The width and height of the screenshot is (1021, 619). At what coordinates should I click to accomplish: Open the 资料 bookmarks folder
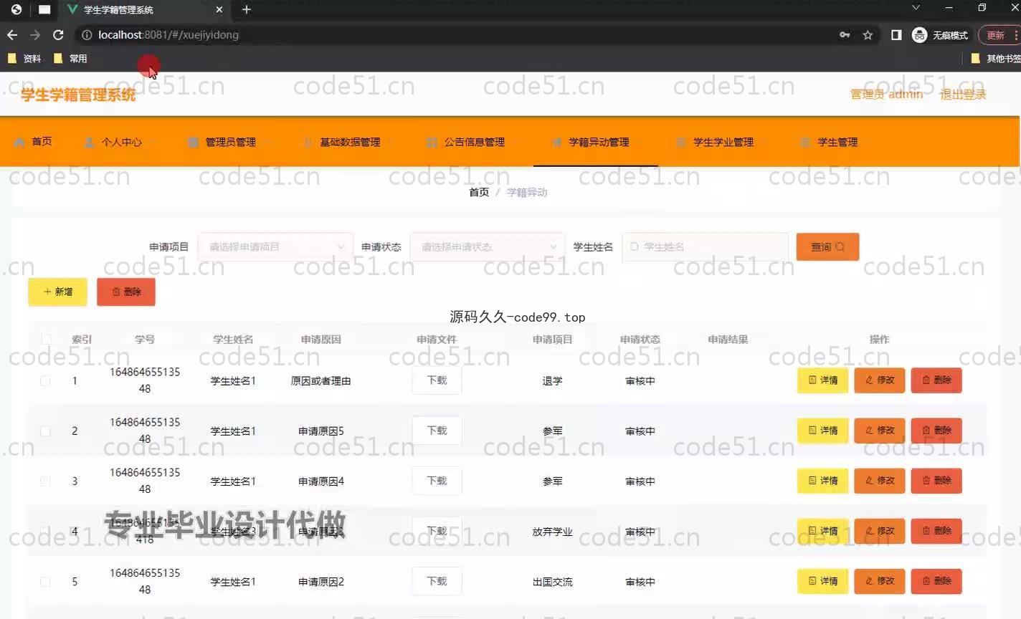[24, 59]
